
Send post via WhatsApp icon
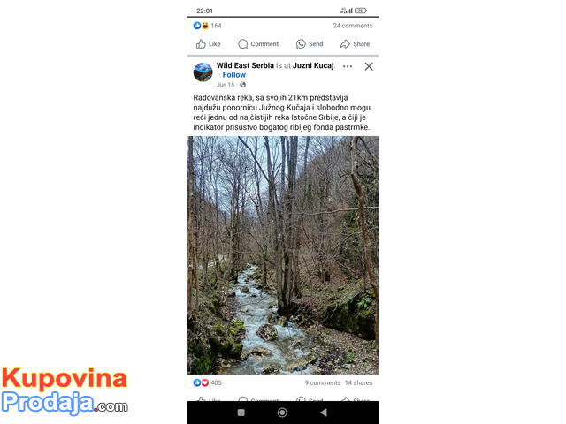click(x=301, y=44)
